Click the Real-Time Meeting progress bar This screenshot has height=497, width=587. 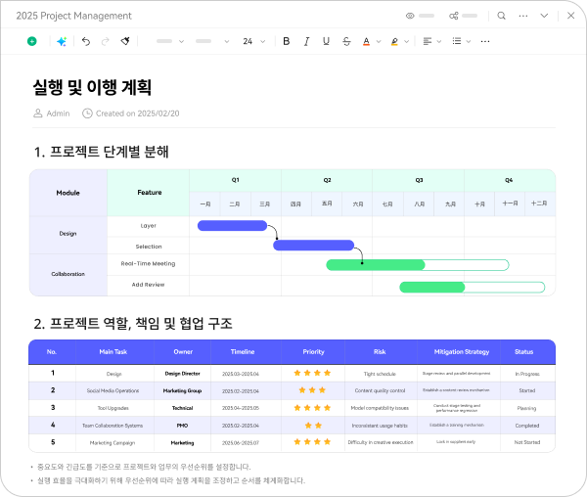click(x=418, y=265)
